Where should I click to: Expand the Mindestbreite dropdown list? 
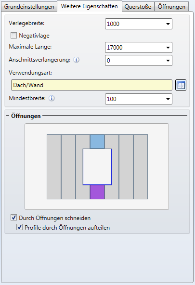click(x=168, y=99)
